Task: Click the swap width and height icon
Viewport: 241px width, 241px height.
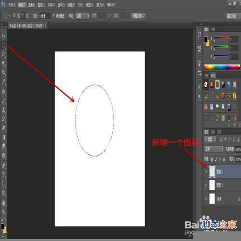Action: [x=109, y=16]
